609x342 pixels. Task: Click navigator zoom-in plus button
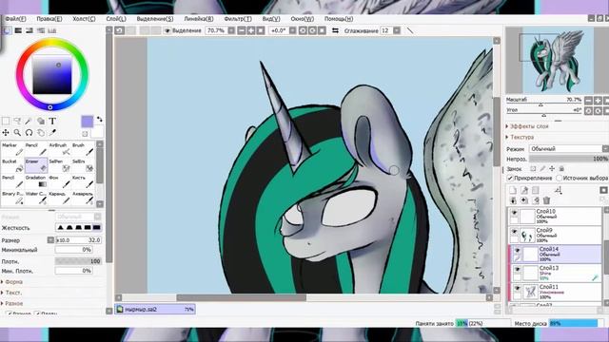598,101
